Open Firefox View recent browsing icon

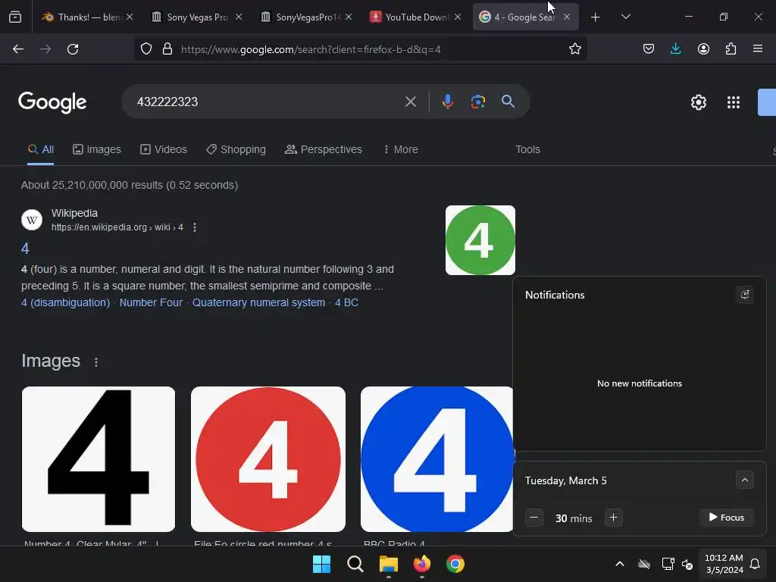(x=15, y=17)
